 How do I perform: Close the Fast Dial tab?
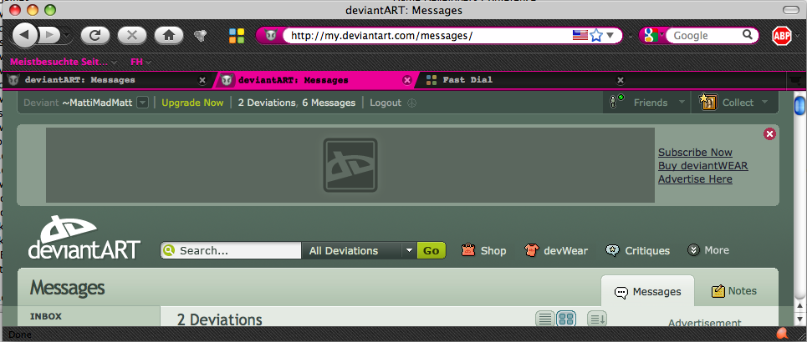click(x=621, y=80)
